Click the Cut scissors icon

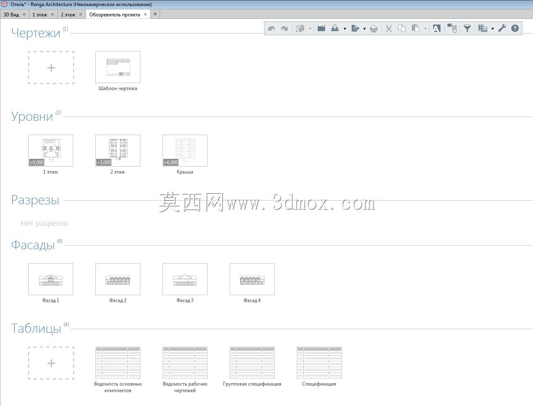click(389, 28)
